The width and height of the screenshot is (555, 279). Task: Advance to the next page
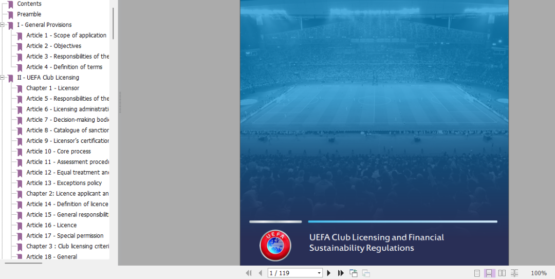click(x=329, y=273)
